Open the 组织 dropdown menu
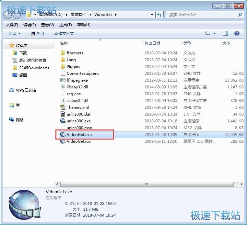Viewport: 247px width, 225px height. coord(14,34)
